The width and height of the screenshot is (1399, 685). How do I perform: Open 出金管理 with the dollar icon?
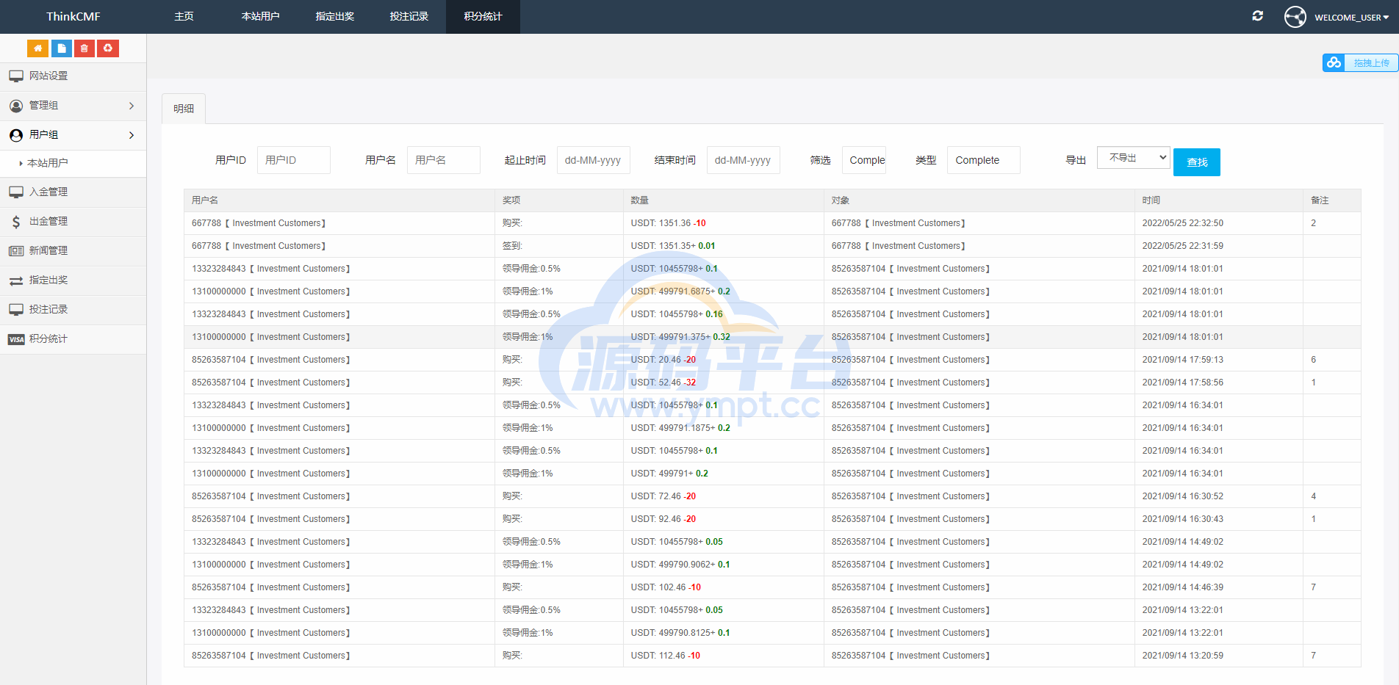[x=48, y=221]
